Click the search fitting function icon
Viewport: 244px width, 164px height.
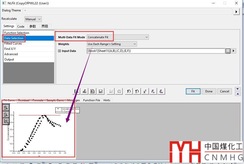click(x=76, y=91)
